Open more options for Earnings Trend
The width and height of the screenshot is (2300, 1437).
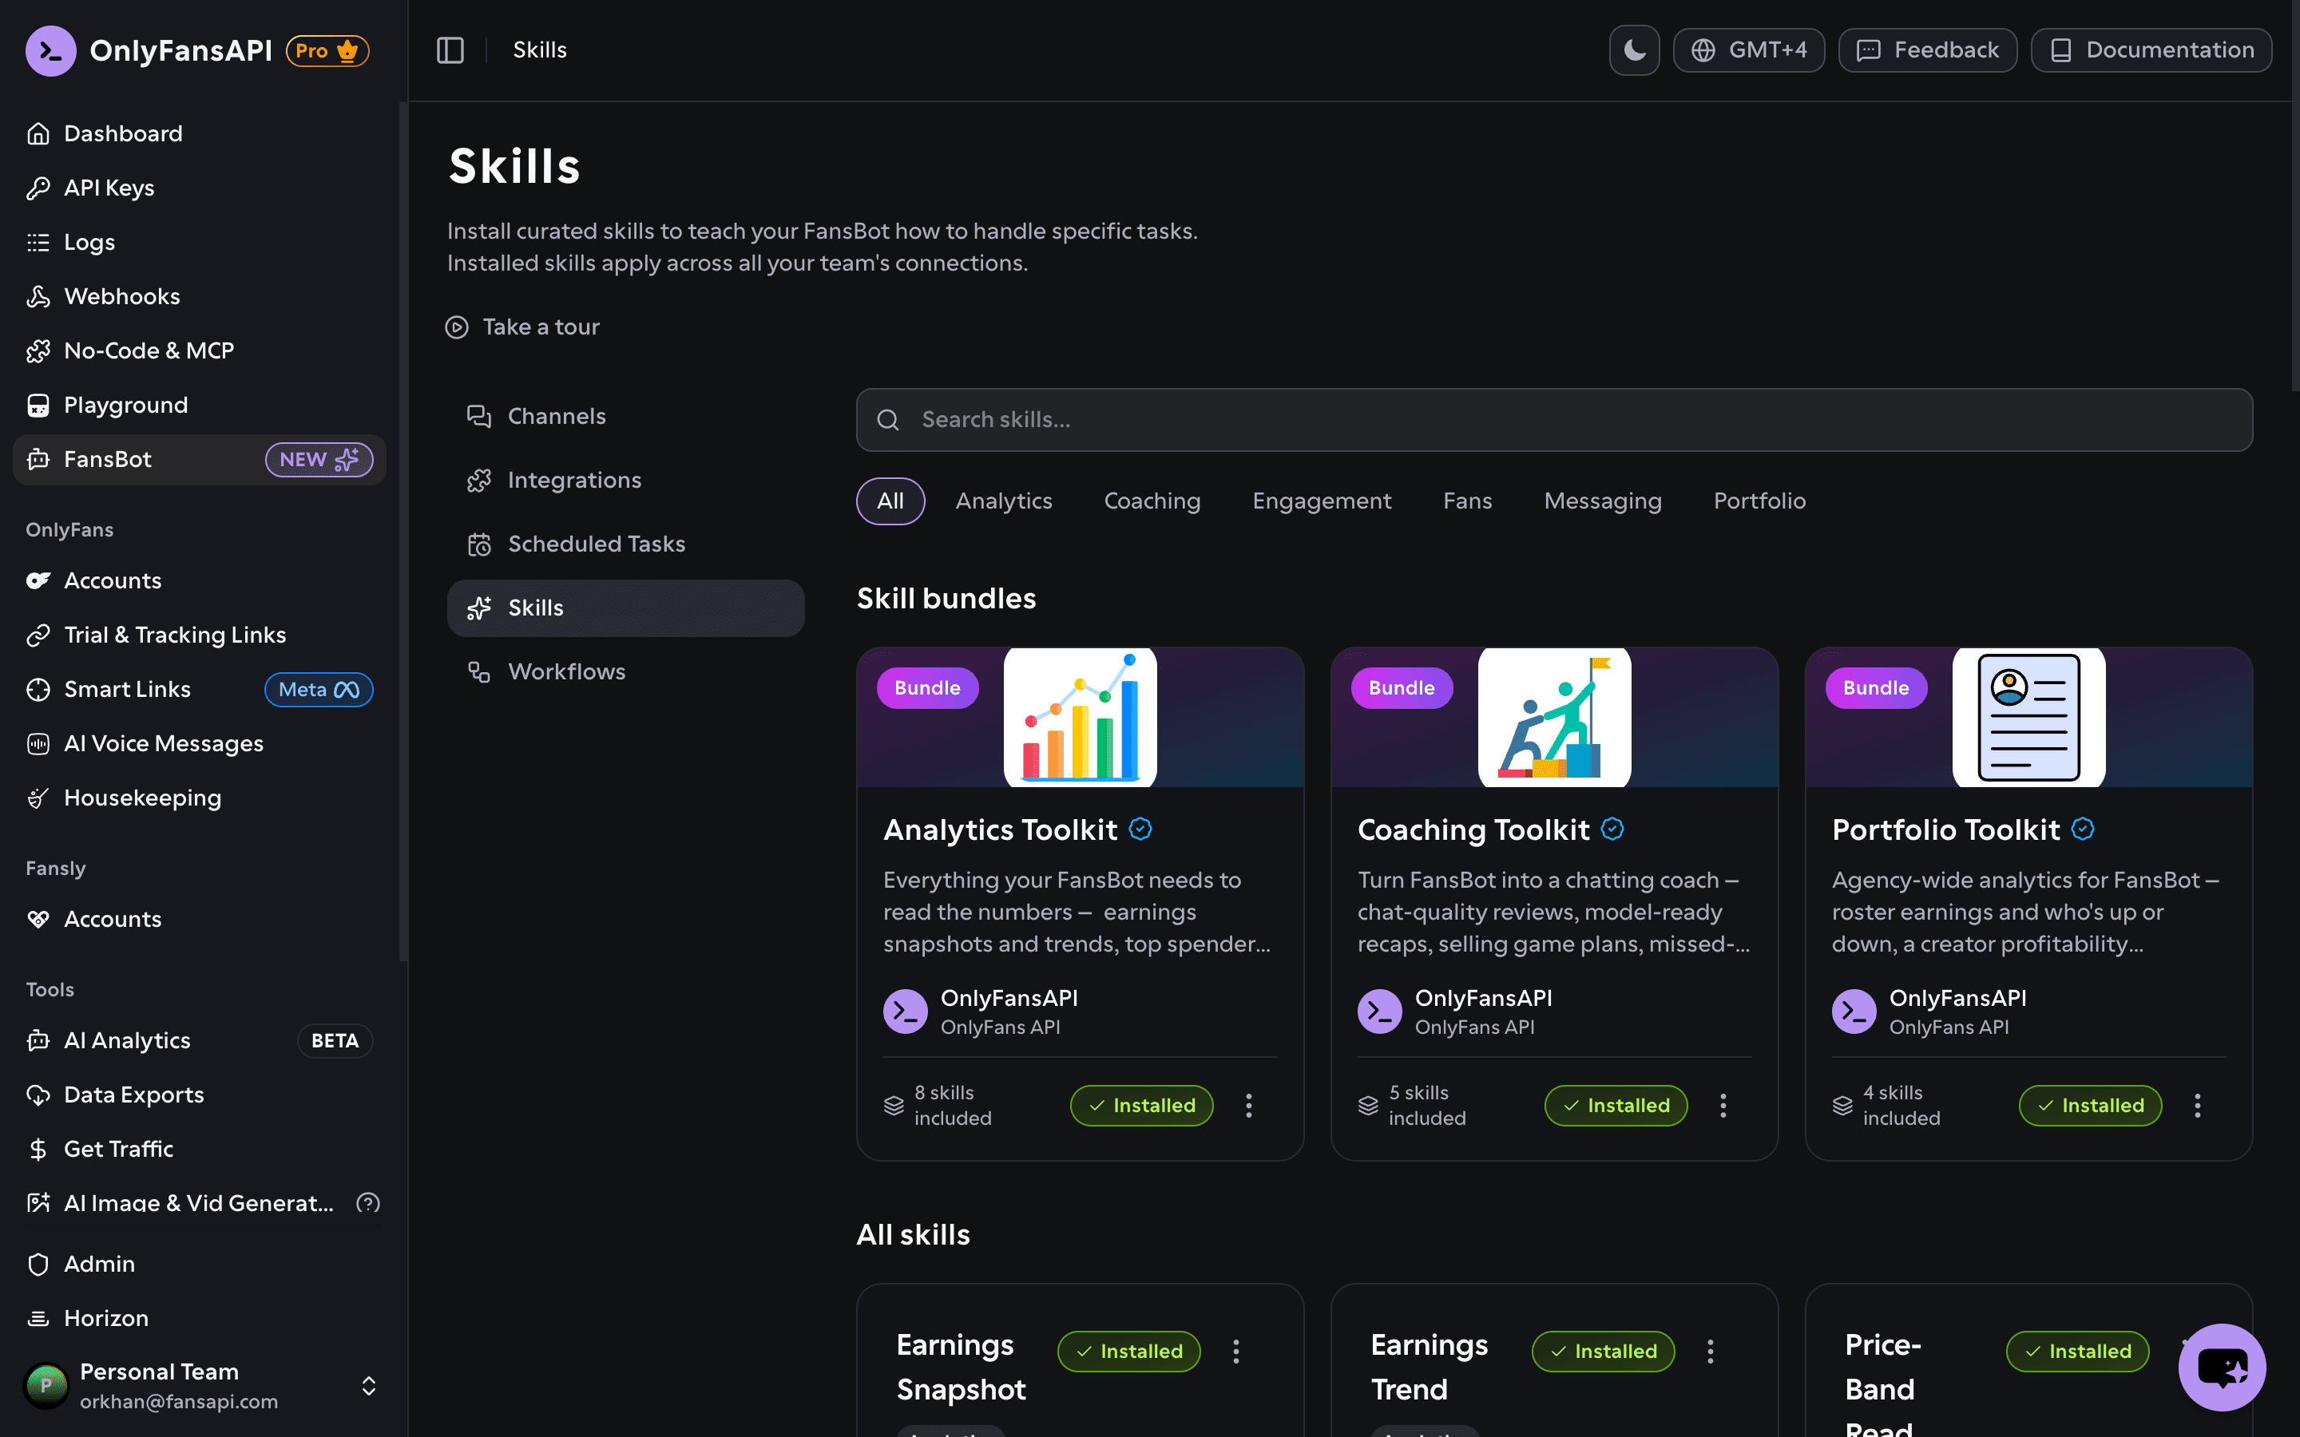(x=1710, y=1352)
